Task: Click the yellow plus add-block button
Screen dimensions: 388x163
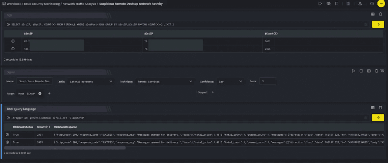Action: [x=381, y=4]
